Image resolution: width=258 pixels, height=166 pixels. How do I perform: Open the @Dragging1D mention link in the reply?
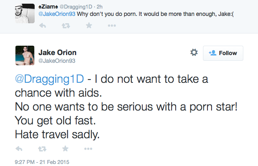click(49, 79)
